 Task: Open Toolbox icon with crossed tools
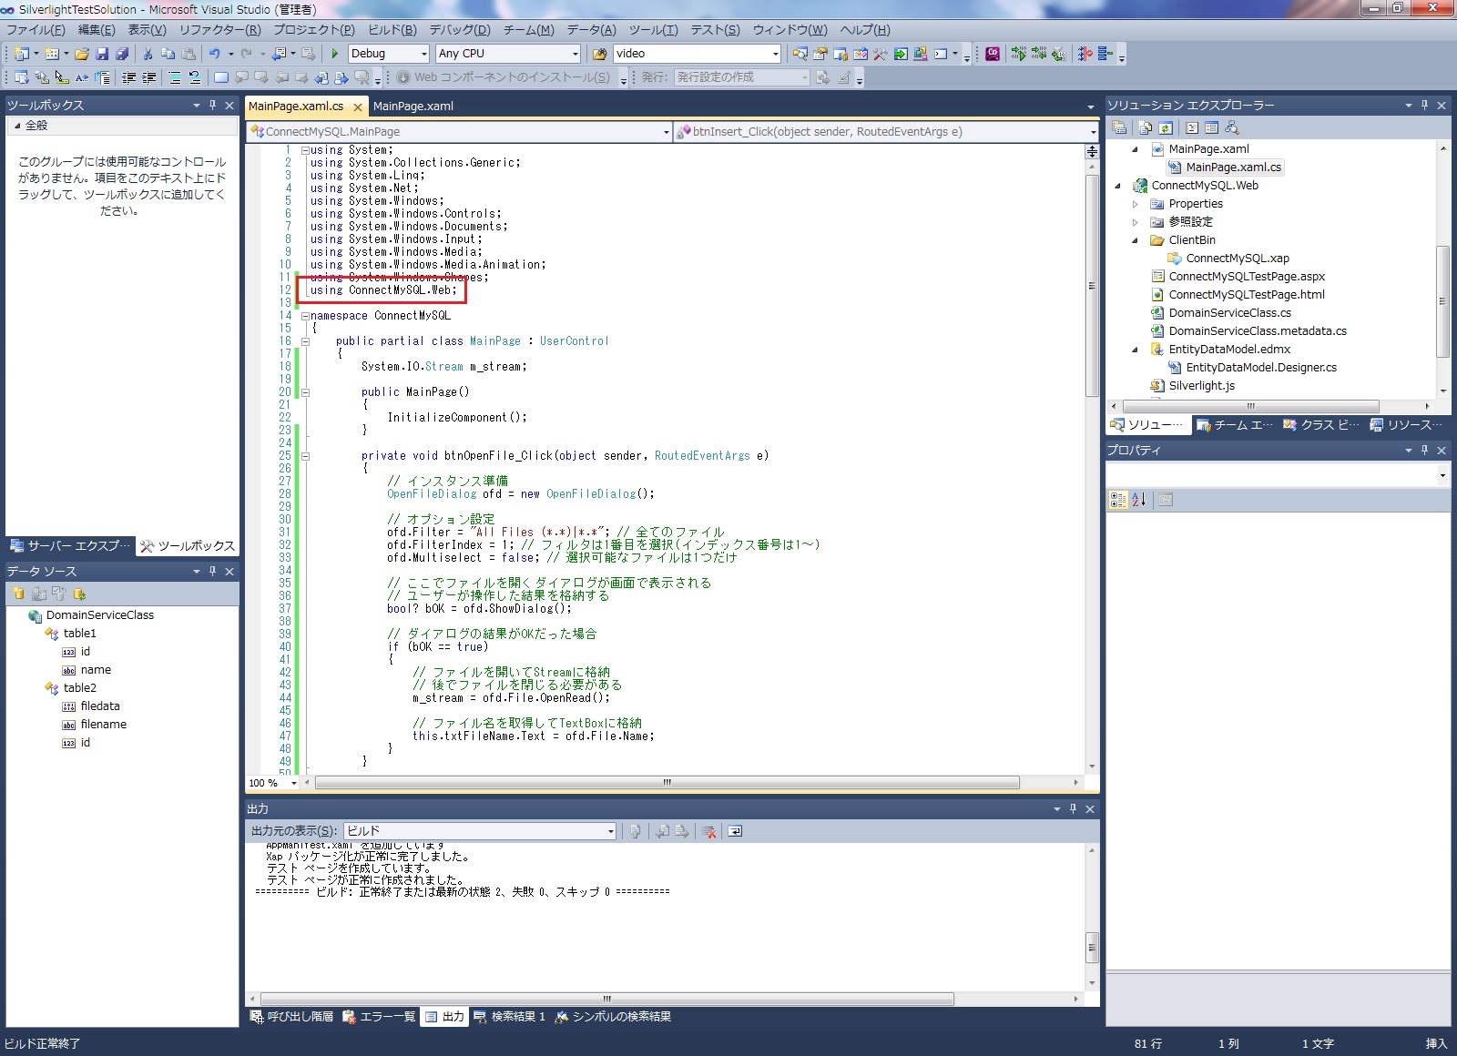tap(881, 54)
